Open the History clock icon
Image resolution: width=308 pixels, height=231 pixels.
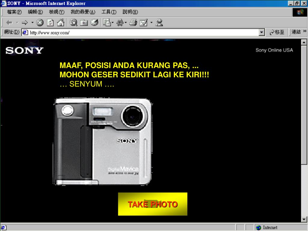coord(94,22)
